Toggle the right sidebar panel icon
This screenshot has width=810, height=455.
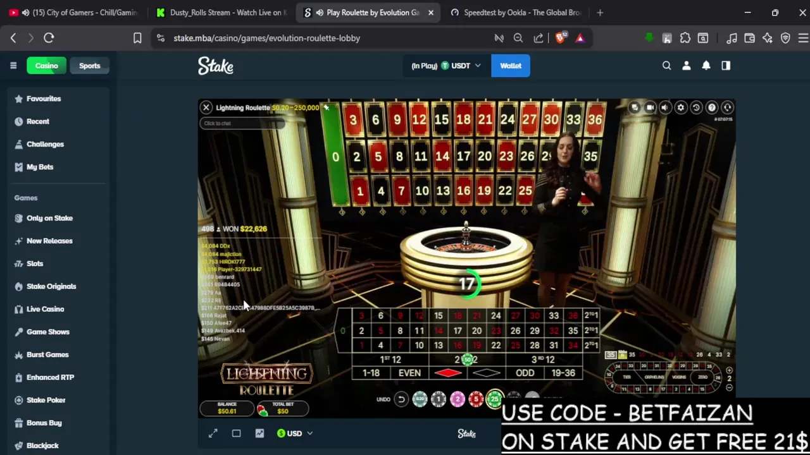pyautogui.click(x=726, y=66)
